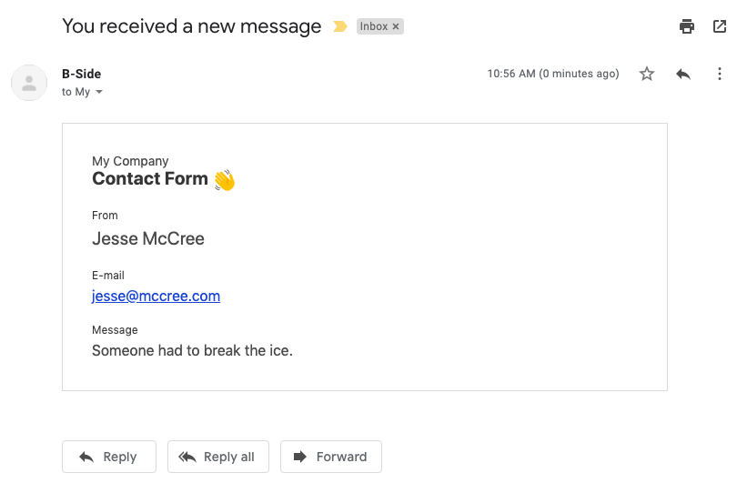Star this message from B-Side
Image resolution: width=737 pixels, height=493 pixels.
647,74
